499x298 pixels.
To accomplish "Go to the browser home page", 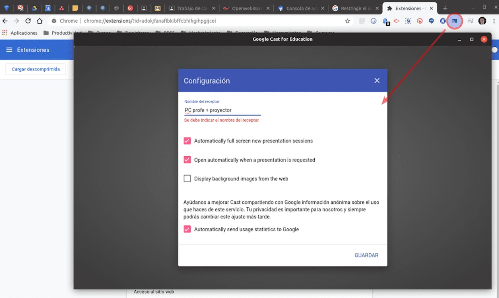I will point(39,21).
